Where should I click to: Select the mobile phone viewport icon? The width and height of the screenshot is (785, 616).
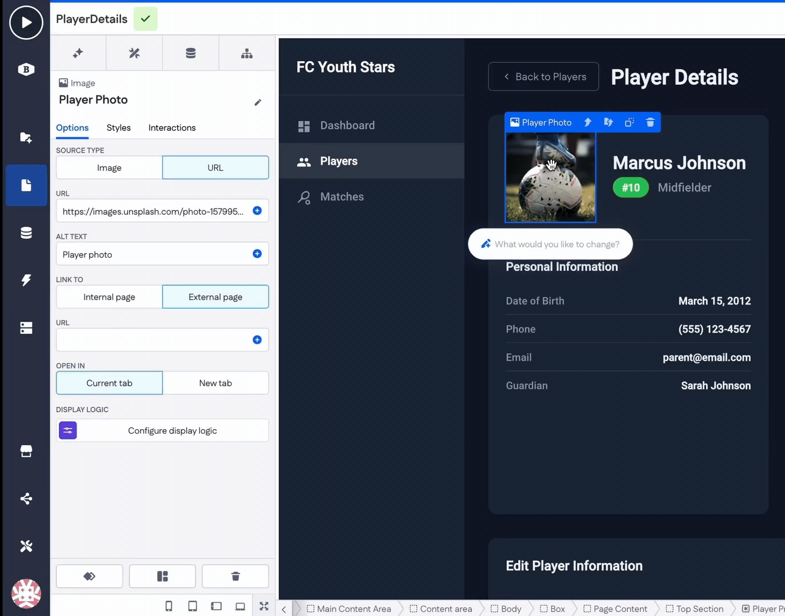tap(169, 606)
